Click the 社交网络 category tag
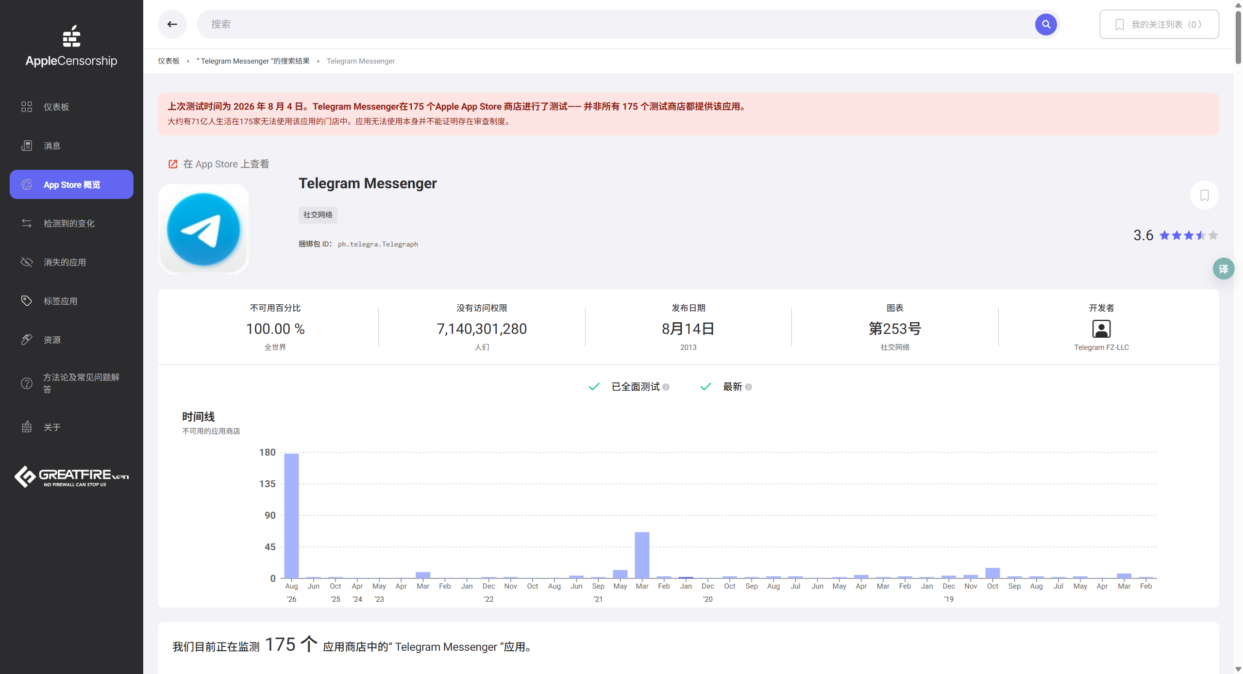Viewport: 1243px width, 674px height. [318, 215]
